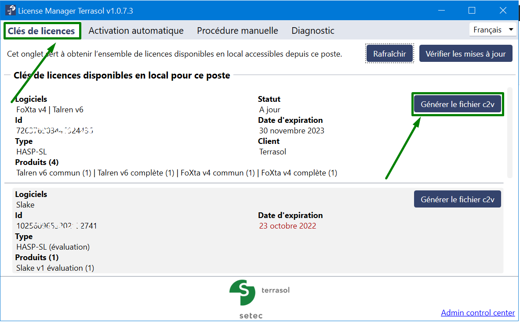Click the '23 octobre 2022' expired date
Viewport: 520px width, 322px height.
(287, 226)
